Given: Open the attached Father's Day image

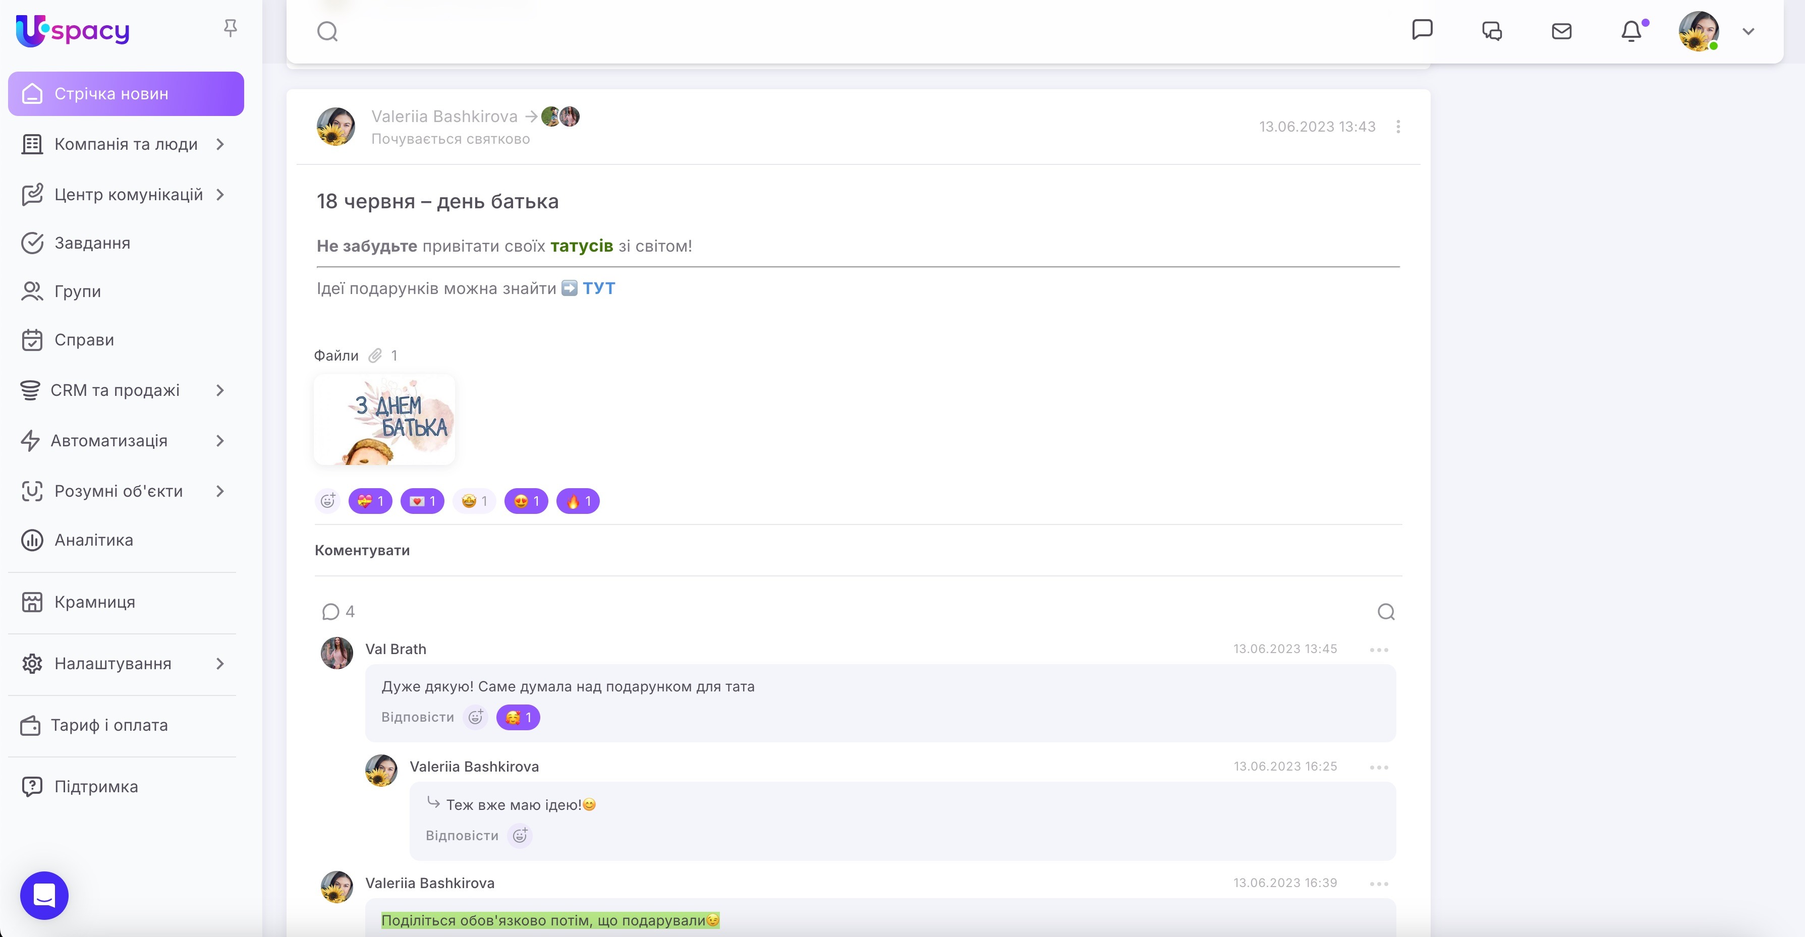Looking at the screenshot, I should point(384,420).
